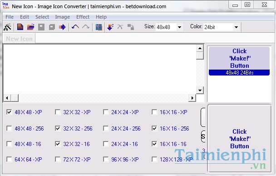276x176 pixels.
Task: Click the horizontal scrollbar right arrow
Action: point(192,98)
